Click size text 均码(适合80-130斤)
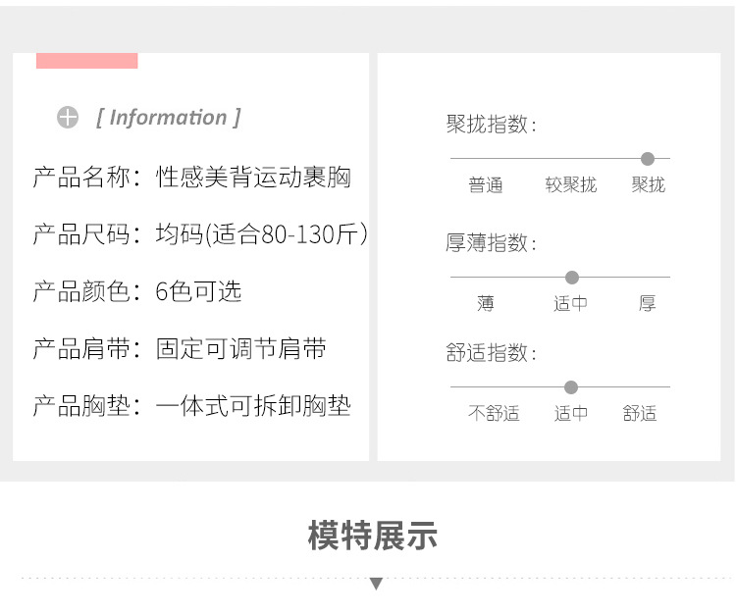Screen dimensions: 736x615 tap(262, 234)
